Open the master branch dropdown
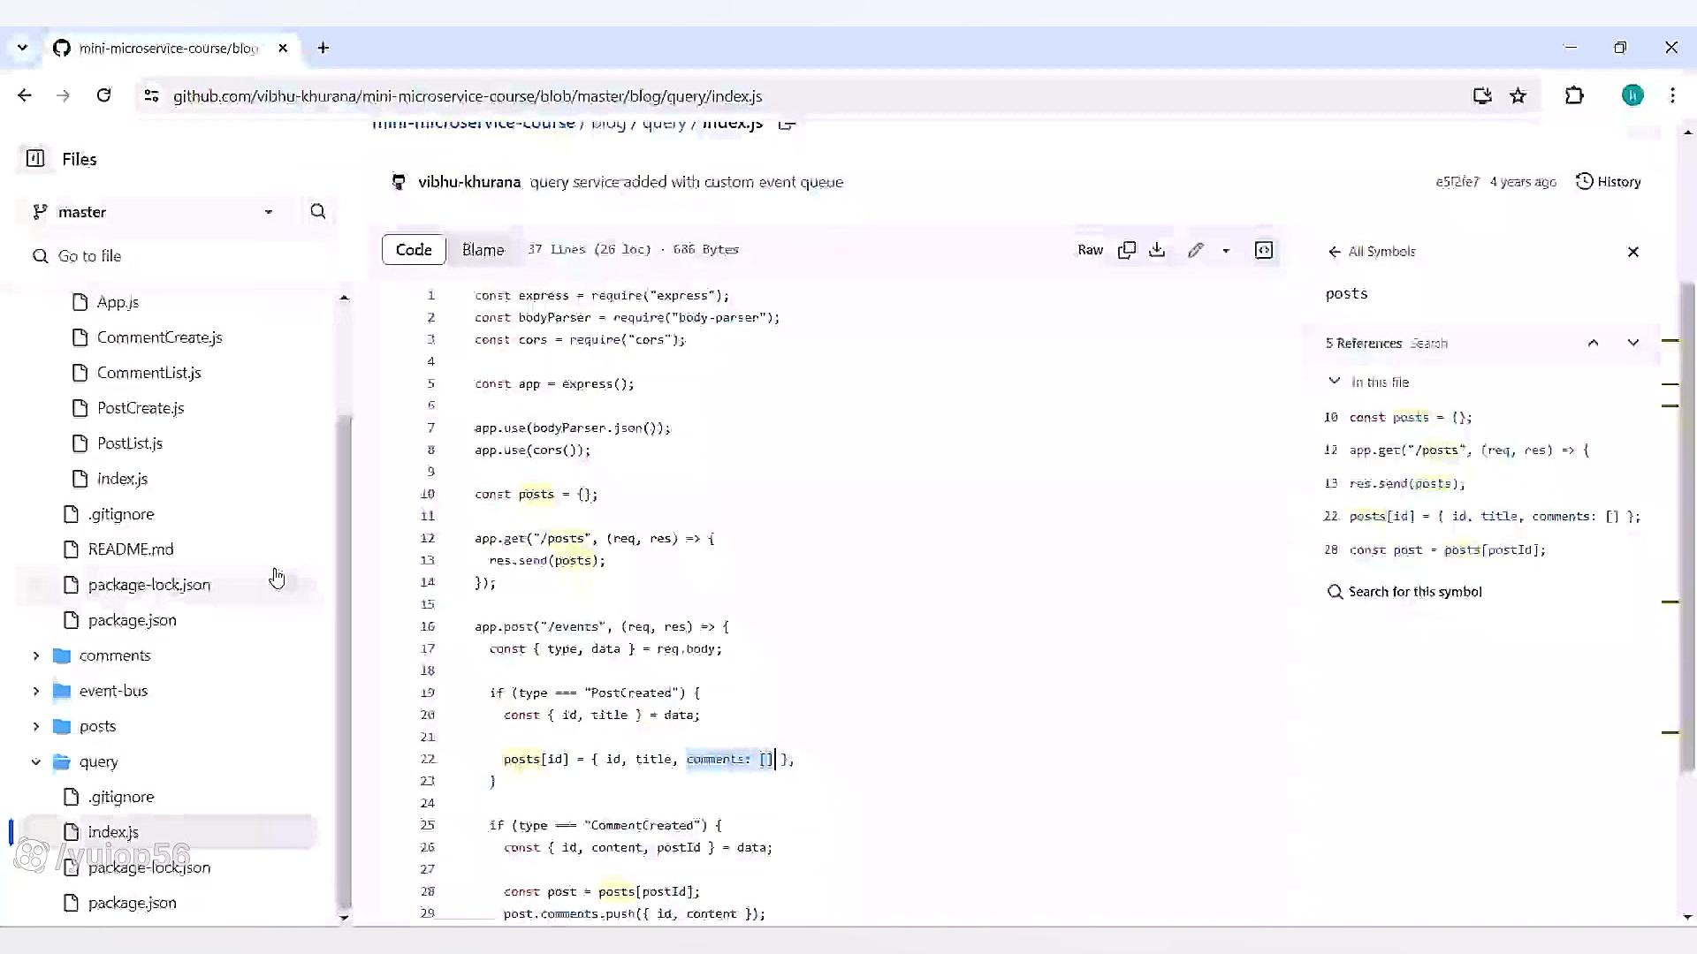The image size is (1697, 954). 156,212
